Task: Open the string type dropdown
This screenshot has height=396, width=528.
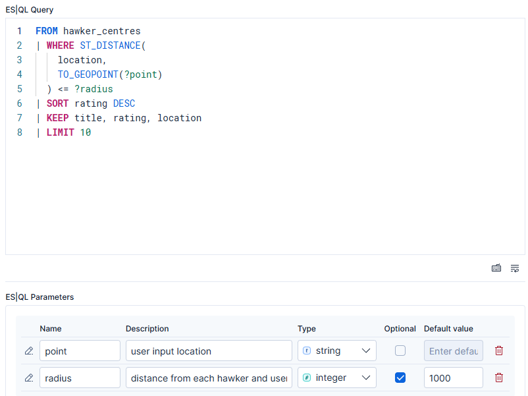Action: [x=336, y=351]
